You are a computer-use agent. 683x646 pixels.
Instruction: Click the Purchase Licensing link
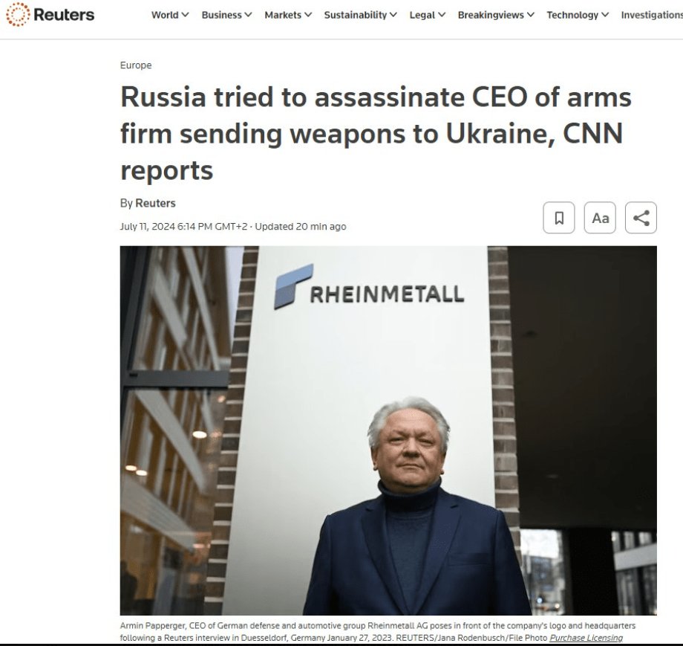(x=586, y=638)
